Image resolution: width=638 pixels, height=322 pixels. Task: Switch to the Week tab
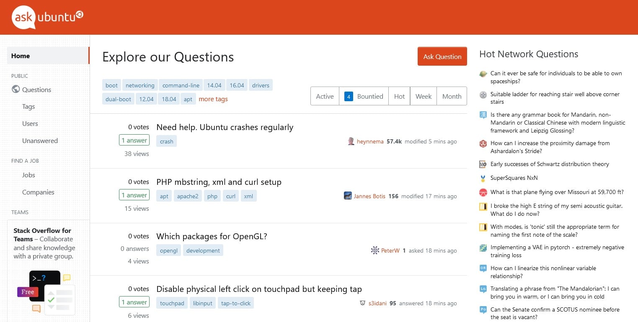(x=424, y=96)
